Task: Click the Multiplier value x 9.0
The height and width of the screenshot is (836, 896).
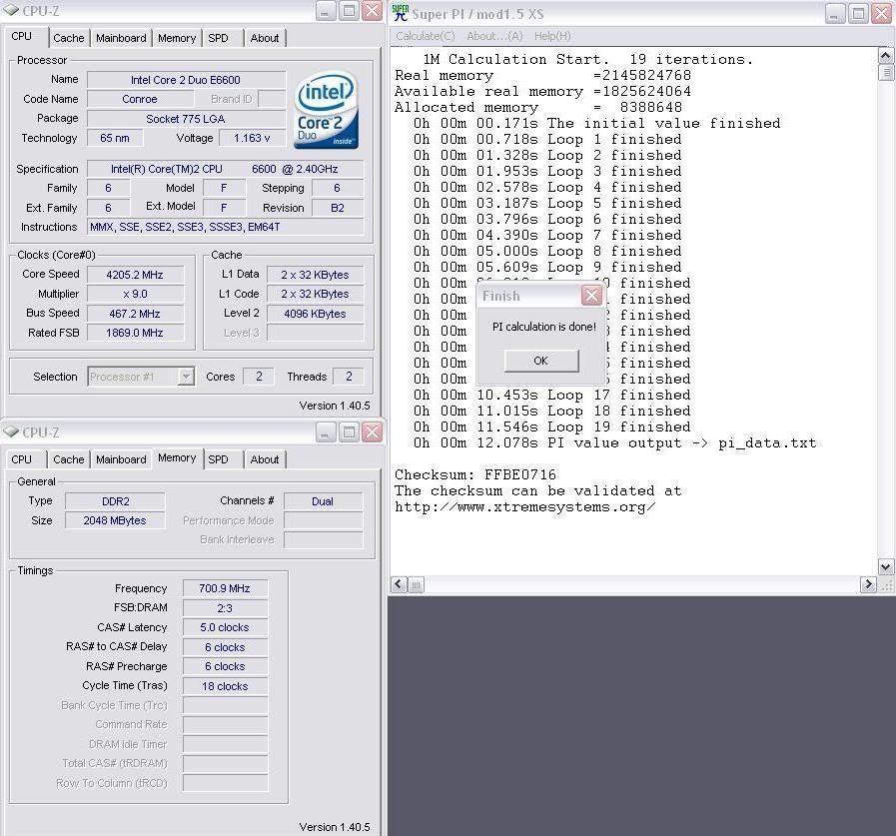Action: point(135,295)
